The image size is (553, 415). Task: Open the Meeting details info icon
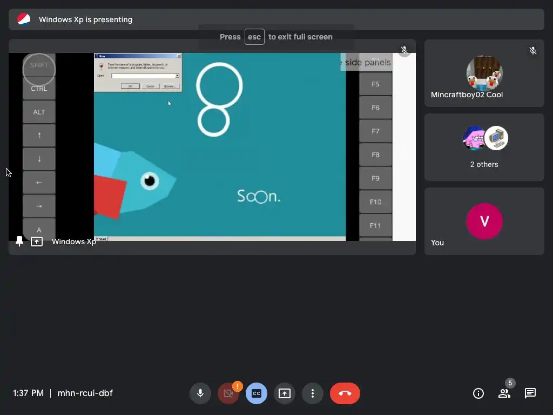coord(478,393)
